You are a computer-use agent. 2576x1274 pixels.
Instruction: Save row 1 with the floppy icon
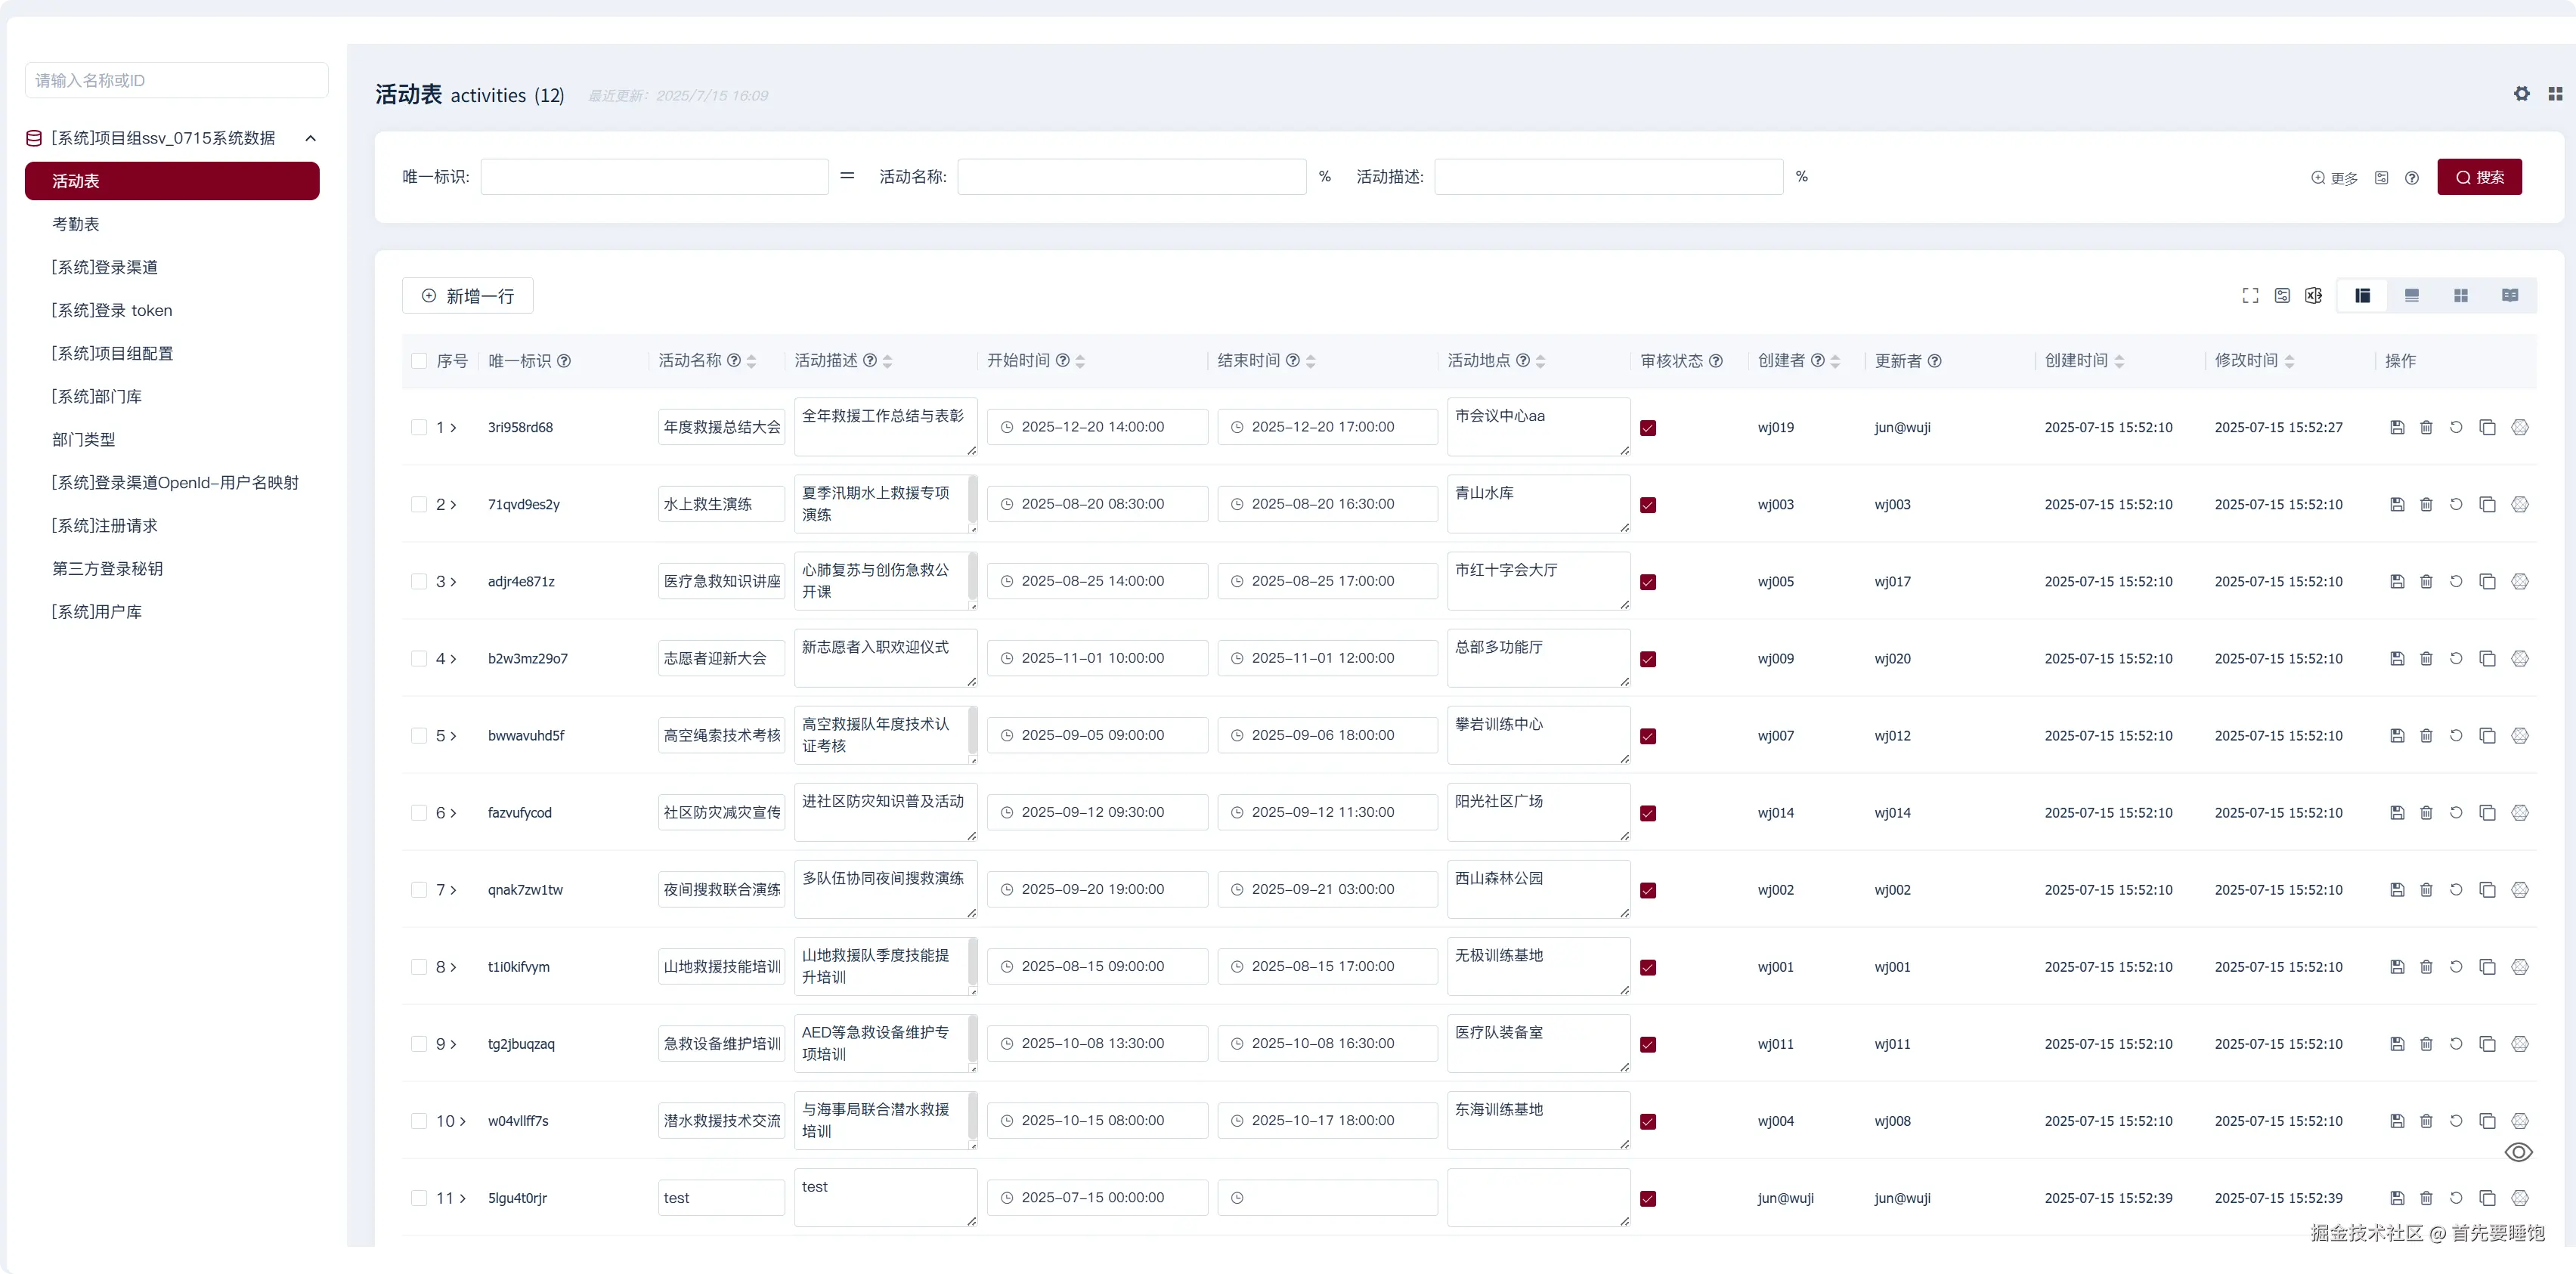(2397, 428)
